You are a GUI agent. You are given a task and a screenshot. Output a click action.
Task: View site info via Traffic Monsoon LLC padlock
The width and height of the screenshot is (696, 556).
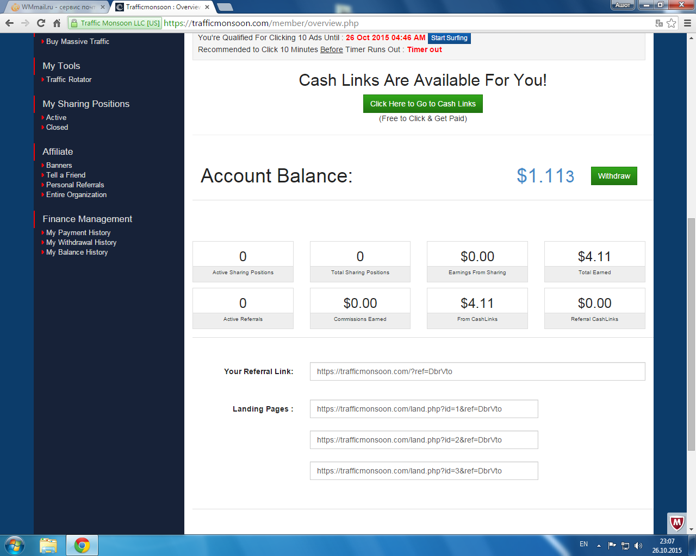[115, 23]
